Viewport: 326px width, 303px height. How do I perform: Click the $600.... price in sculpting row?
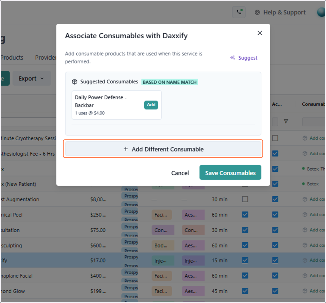pyautogui.click(x=98, y=245)
